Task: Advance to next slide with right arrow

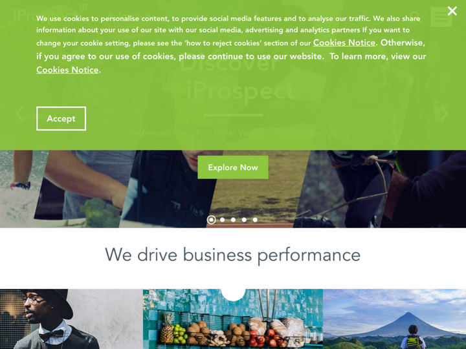Action: (x=444, y=113)
